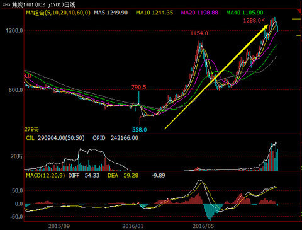
Task: Click the MA5 1249.90 legend label
Action: pos(111,13)
